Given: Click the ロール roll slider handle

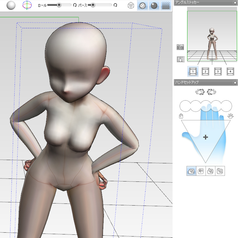Looking at the screenshot, I should tap(59, 5).
